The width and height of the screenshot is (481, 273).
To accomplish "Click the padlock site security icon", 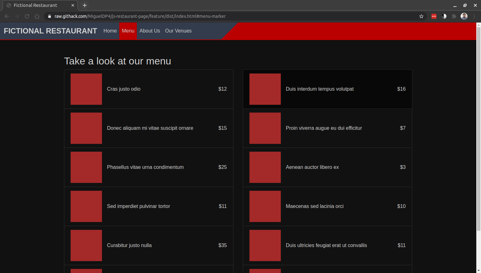I will click(50, 16).
